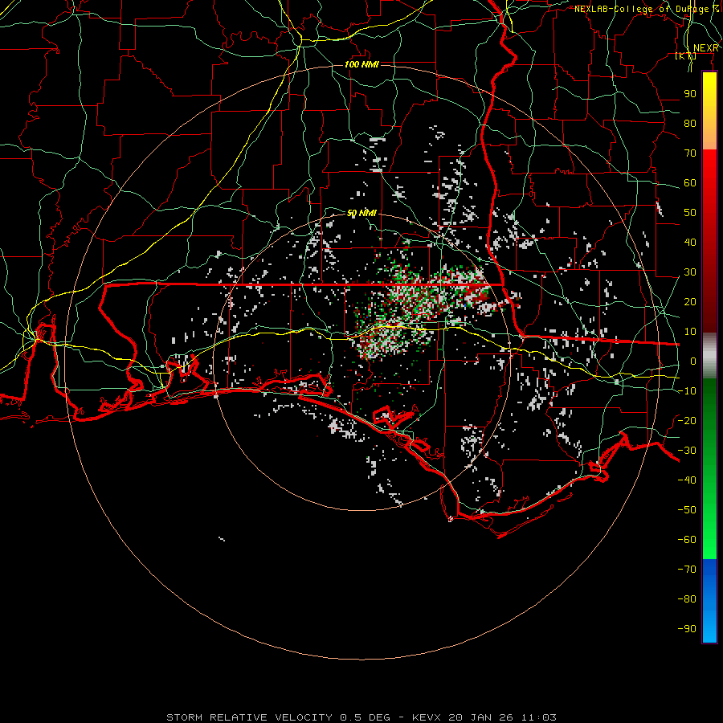This screenshot has height=723, width=723.
Task: Click the -10 value on the velocity scale
Action: [x=687, y=391]
